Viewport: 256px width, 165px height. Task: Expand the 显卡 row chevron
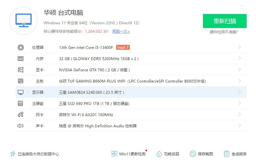240,70
